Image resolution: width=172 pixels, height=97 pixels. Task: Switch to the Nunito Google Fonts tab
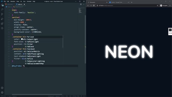119,2
